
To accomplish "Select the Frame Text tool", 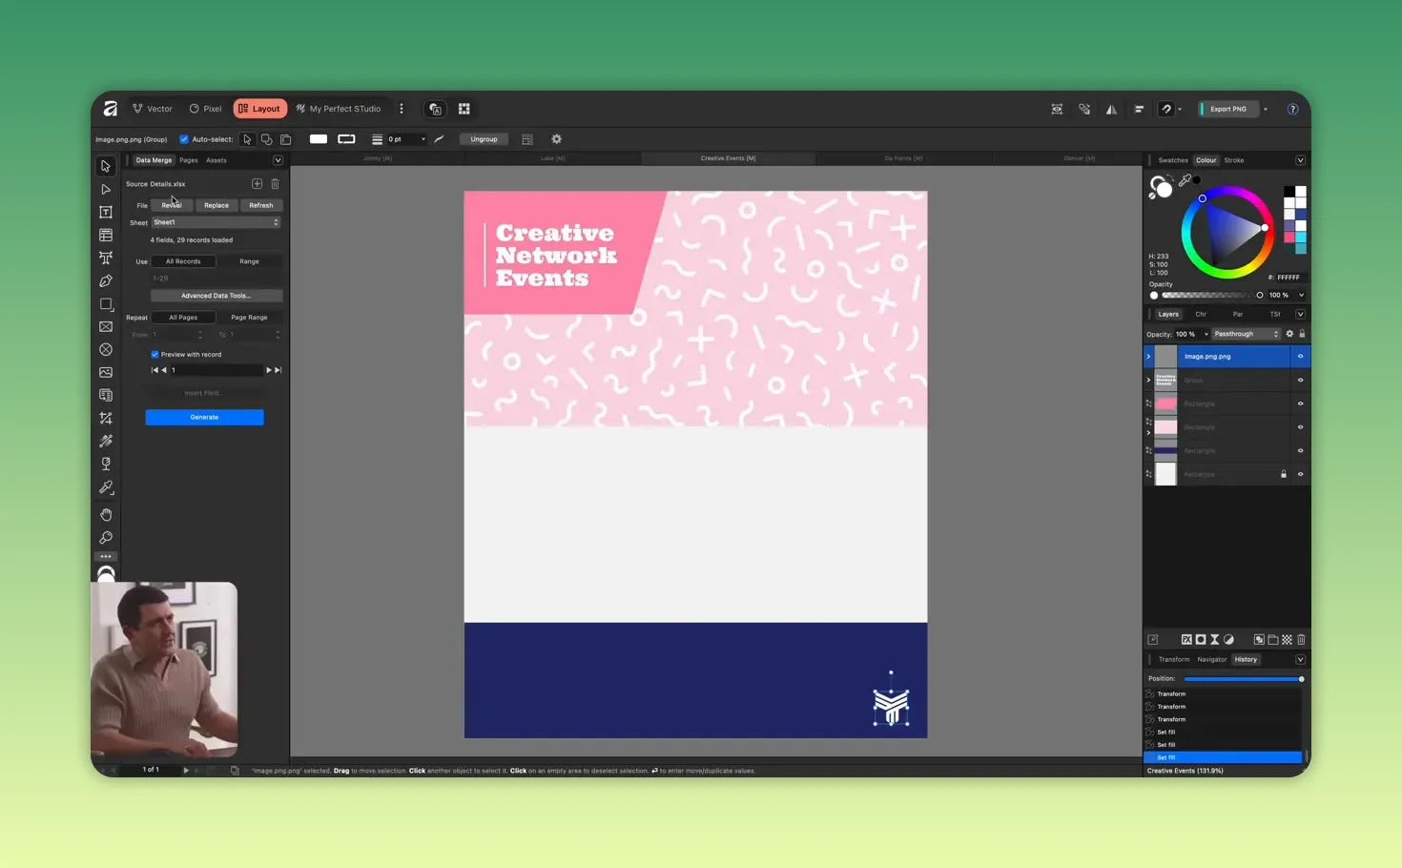I will point(105,212).
